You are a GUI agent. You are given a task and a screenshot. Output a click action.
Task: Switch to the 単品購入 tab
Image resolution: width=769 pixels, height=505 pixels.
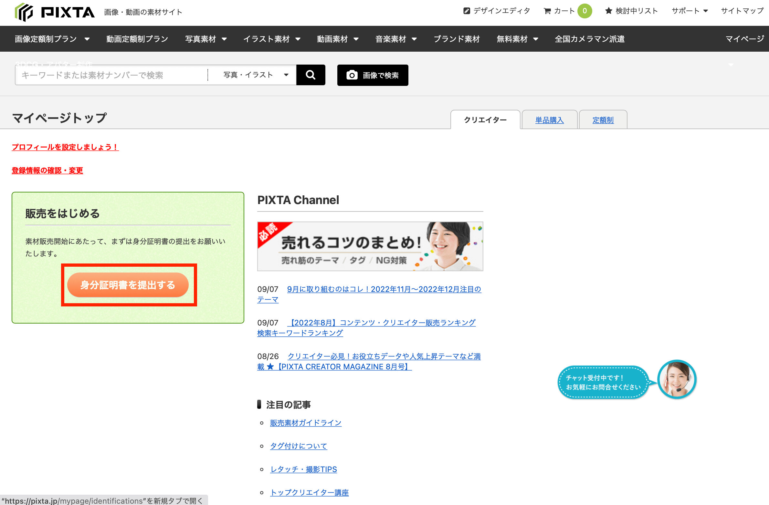tap(549, 120)
